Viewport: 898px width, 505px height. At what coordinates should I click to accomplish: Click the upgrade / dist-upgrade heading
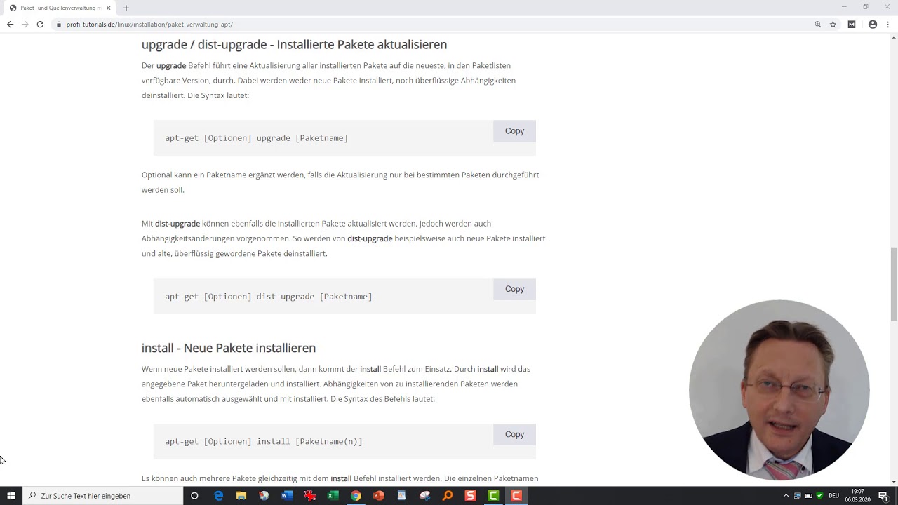click(294, 44)
